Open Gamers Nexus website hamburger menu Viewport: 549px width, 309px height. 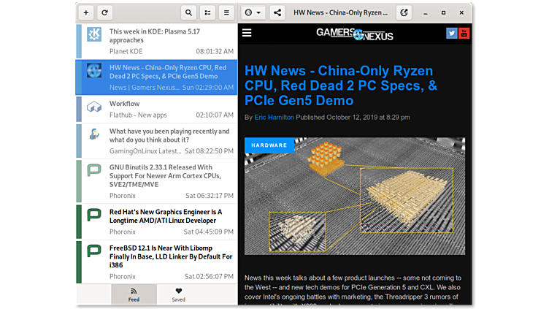[247, 33]
